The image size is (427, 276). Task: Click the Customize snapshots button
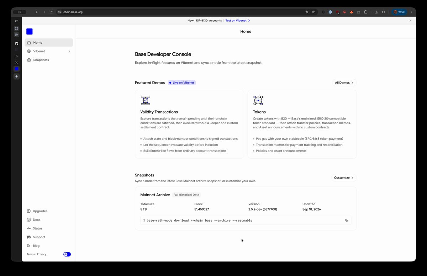click(344, 178)
